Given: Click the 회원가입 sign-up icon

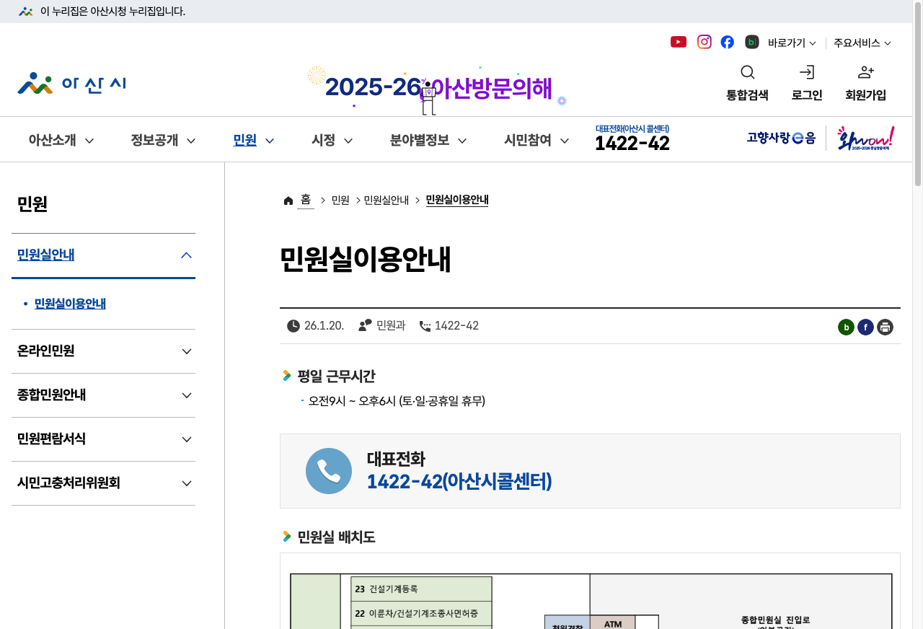Looking at the screenshot, I should [x=866, y=72].
